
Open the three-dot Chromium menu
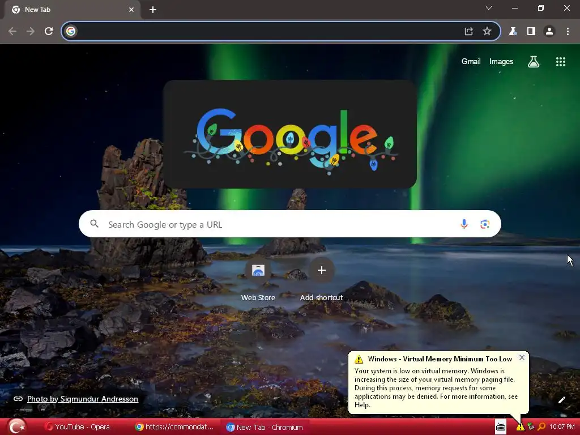[x=568, y=32]
